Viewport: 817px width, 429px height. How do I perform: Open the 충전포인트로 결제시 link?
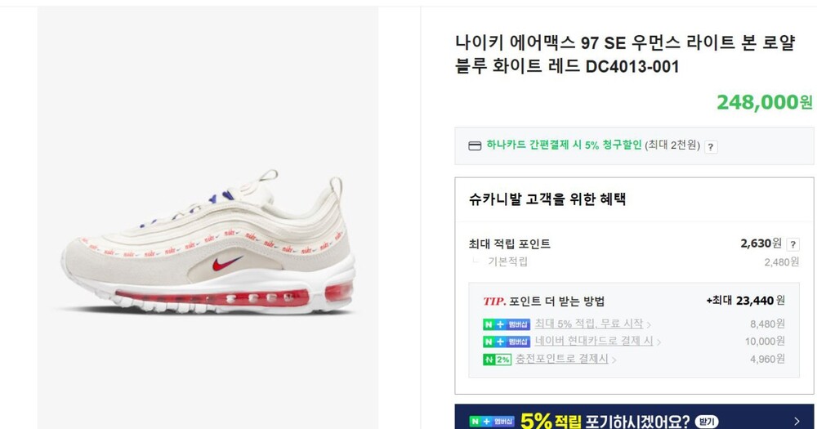[x=562, y=360]
